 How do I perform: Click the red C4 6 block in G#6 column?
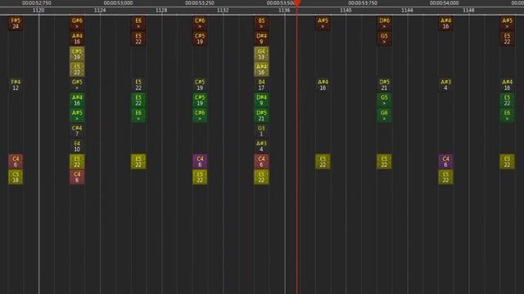point(77,177)
